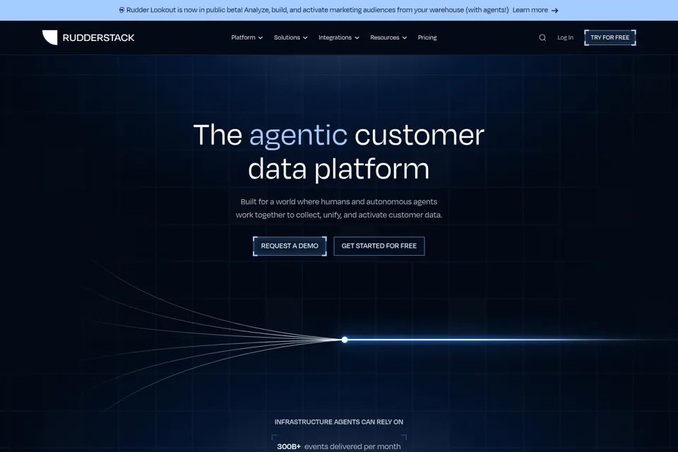Expand the Platform dropdown menu
Screen dimensions: 678x452
[247, 37]
